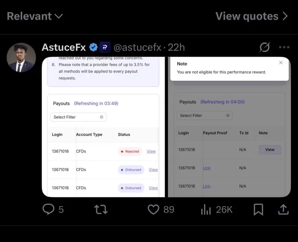Open view analytics bar chart icon
The height and width of the screenshot is (242, 298).
[206, 209]
